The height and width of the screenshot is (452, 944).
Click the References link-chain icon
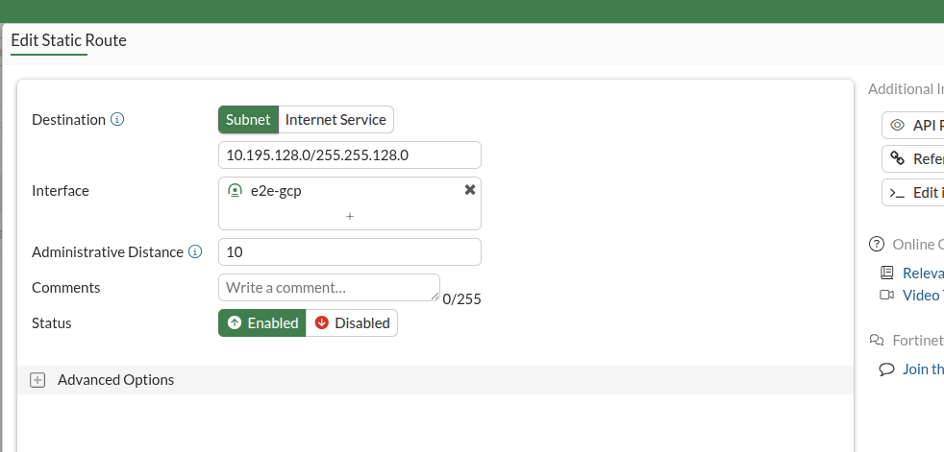[x=897, y=158]
